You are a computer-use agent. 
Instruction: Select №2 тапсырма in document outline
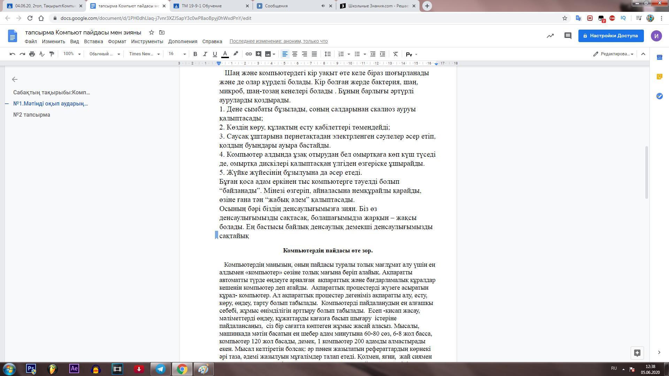point(32,115)
